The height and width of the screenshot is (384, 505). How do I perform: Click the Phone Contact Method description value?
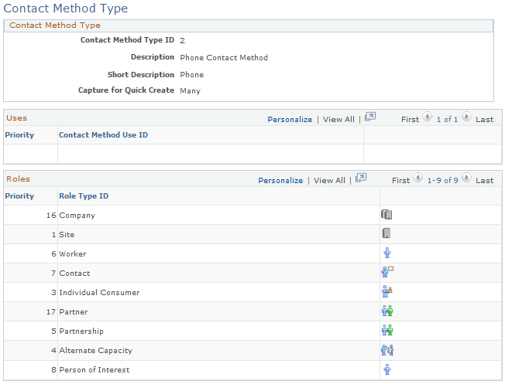click(224, 57)
